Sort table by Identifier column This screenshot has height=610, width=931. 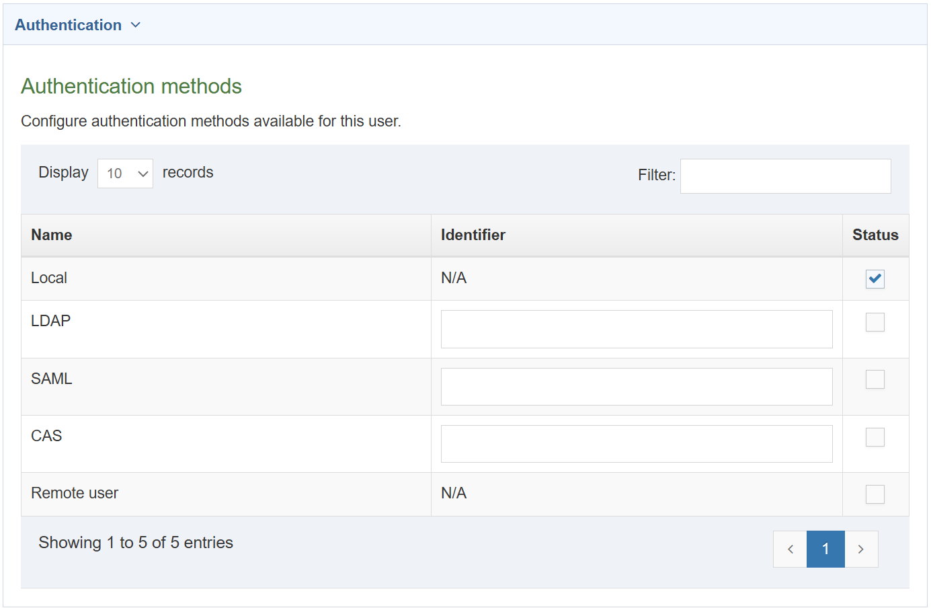tap(473, 235)
